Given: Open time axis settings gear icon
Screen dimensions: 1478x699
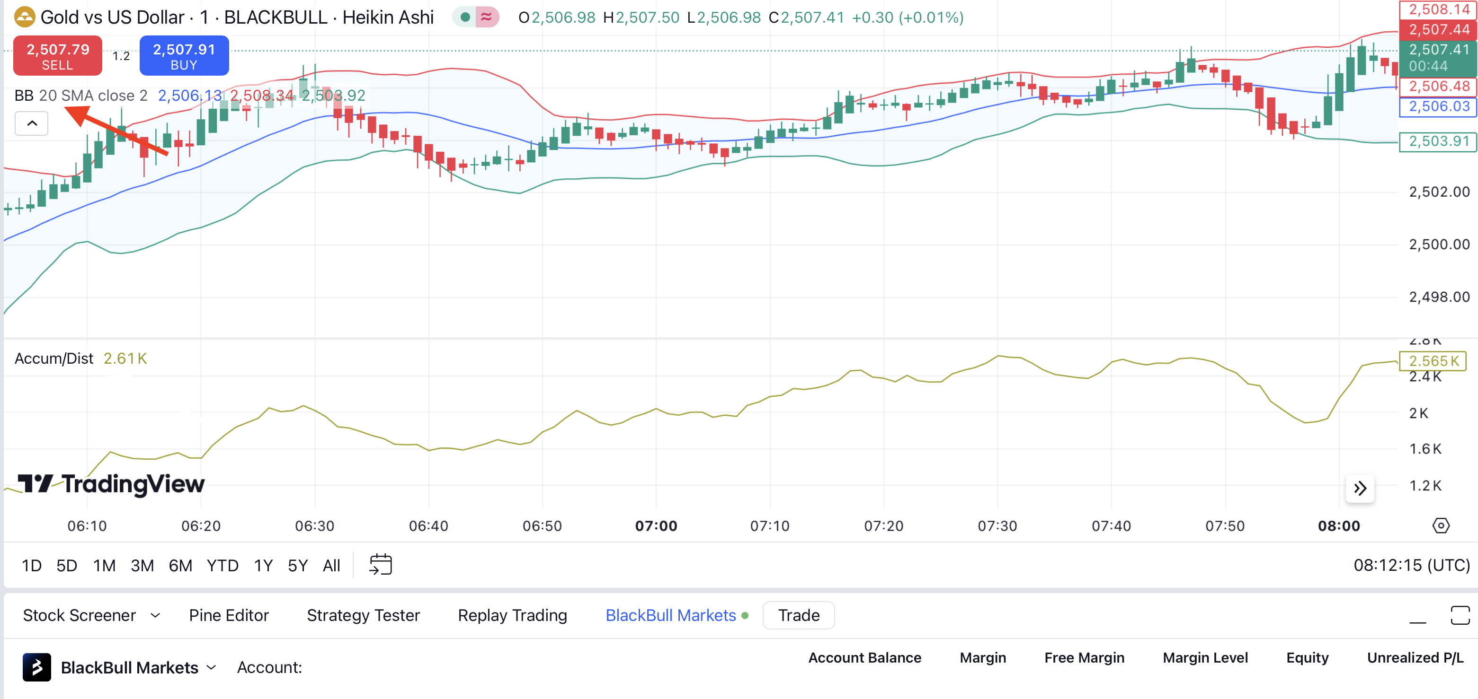Looking at the screenshot, I should 1441,525.
